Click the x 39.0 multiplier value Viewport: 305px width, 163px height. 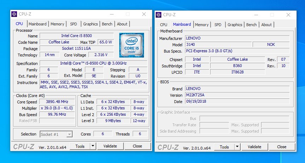pyautogui.click(x=57, y=108)
